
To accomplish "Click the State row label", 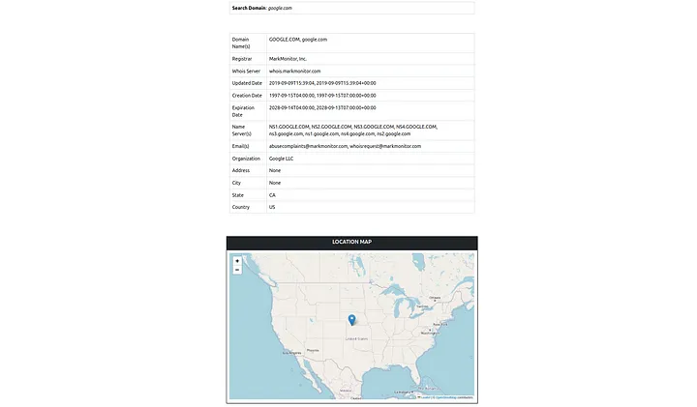I will point(238,195).
